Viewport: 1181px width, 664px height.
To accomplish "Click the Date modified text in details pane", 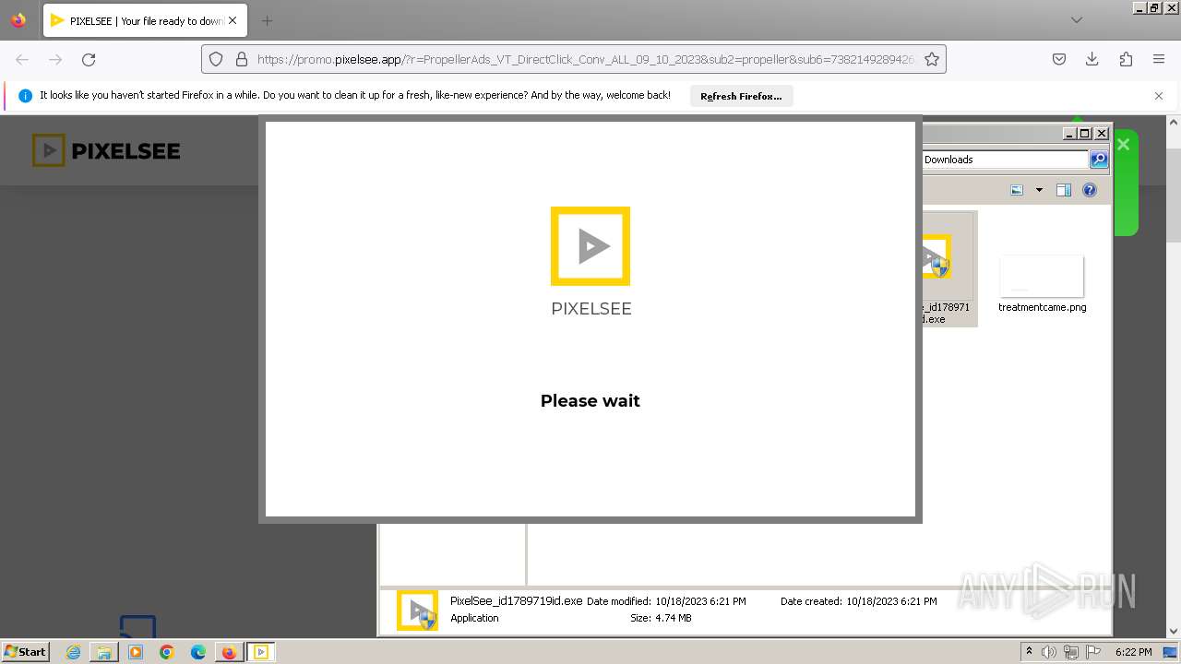I will pyautogui.click(x=666, y=601).
